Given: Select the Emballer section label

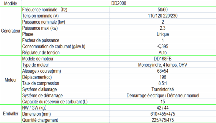Looking at the screenshot, I should (x=11, y=113).
